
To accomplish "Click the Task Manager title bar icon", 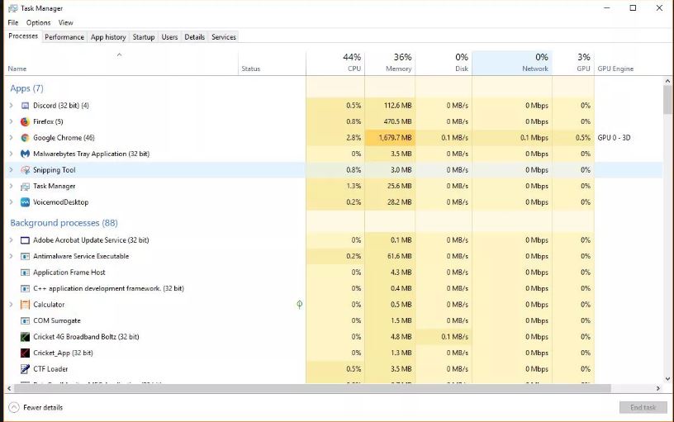I will pyautogui.click(x=13, y=8).
